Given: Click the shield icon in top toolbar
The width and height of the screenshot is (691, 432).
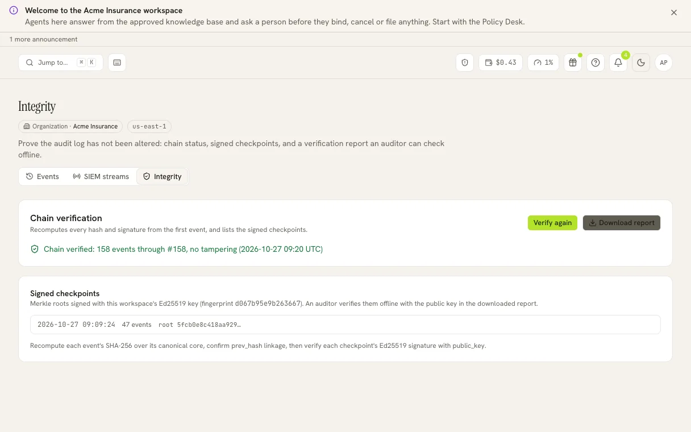Looking at the screenshot, I should [465, 63].
